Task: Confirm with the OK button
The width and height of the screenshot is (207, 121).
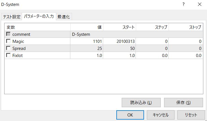Action: coord(130,115)
